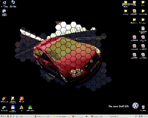Click the taskbar clock

[145, 116]
